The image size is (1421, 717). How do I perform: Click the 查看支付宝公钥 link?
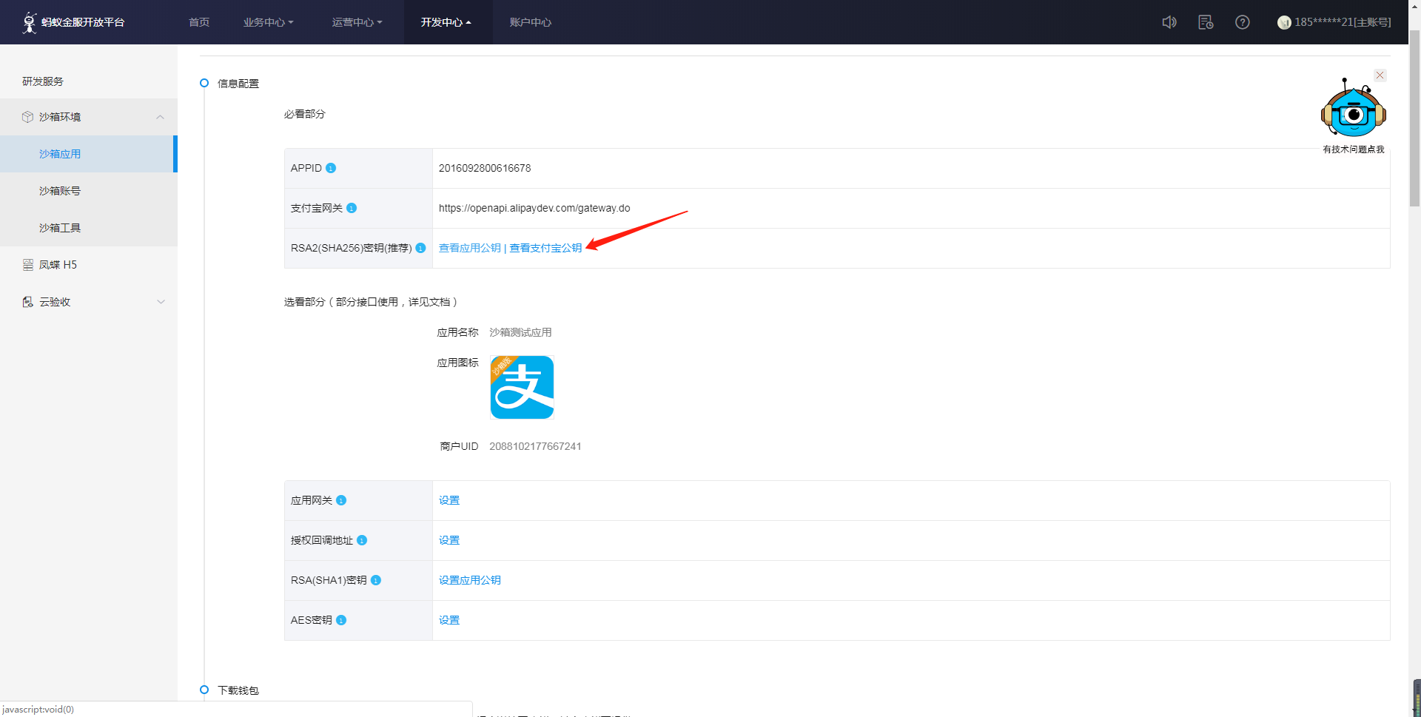[x=545, y=248]
